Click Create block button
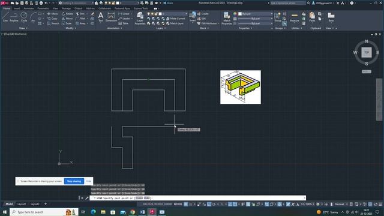Viewport: 384px width, 216px height. click(x=203, y=14)
